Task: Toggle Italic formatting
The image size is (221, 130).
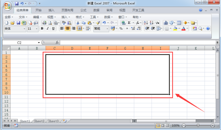Action: pyautogui.click(x=48, y=29)
